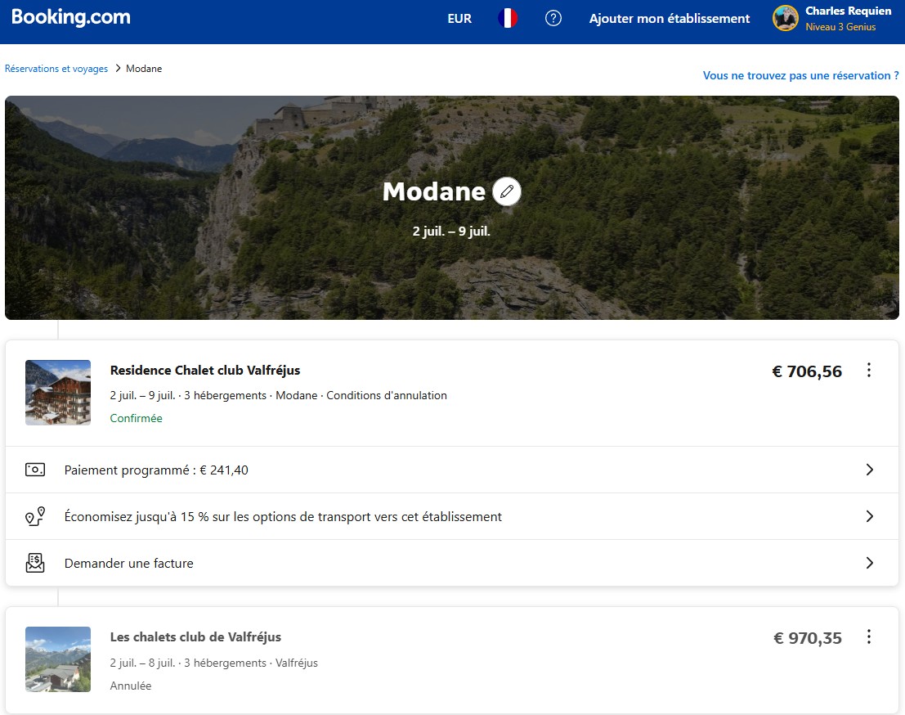Expand the Paiement programmé row chevron
The image size is (905, 715).
(x=869, y=470)
